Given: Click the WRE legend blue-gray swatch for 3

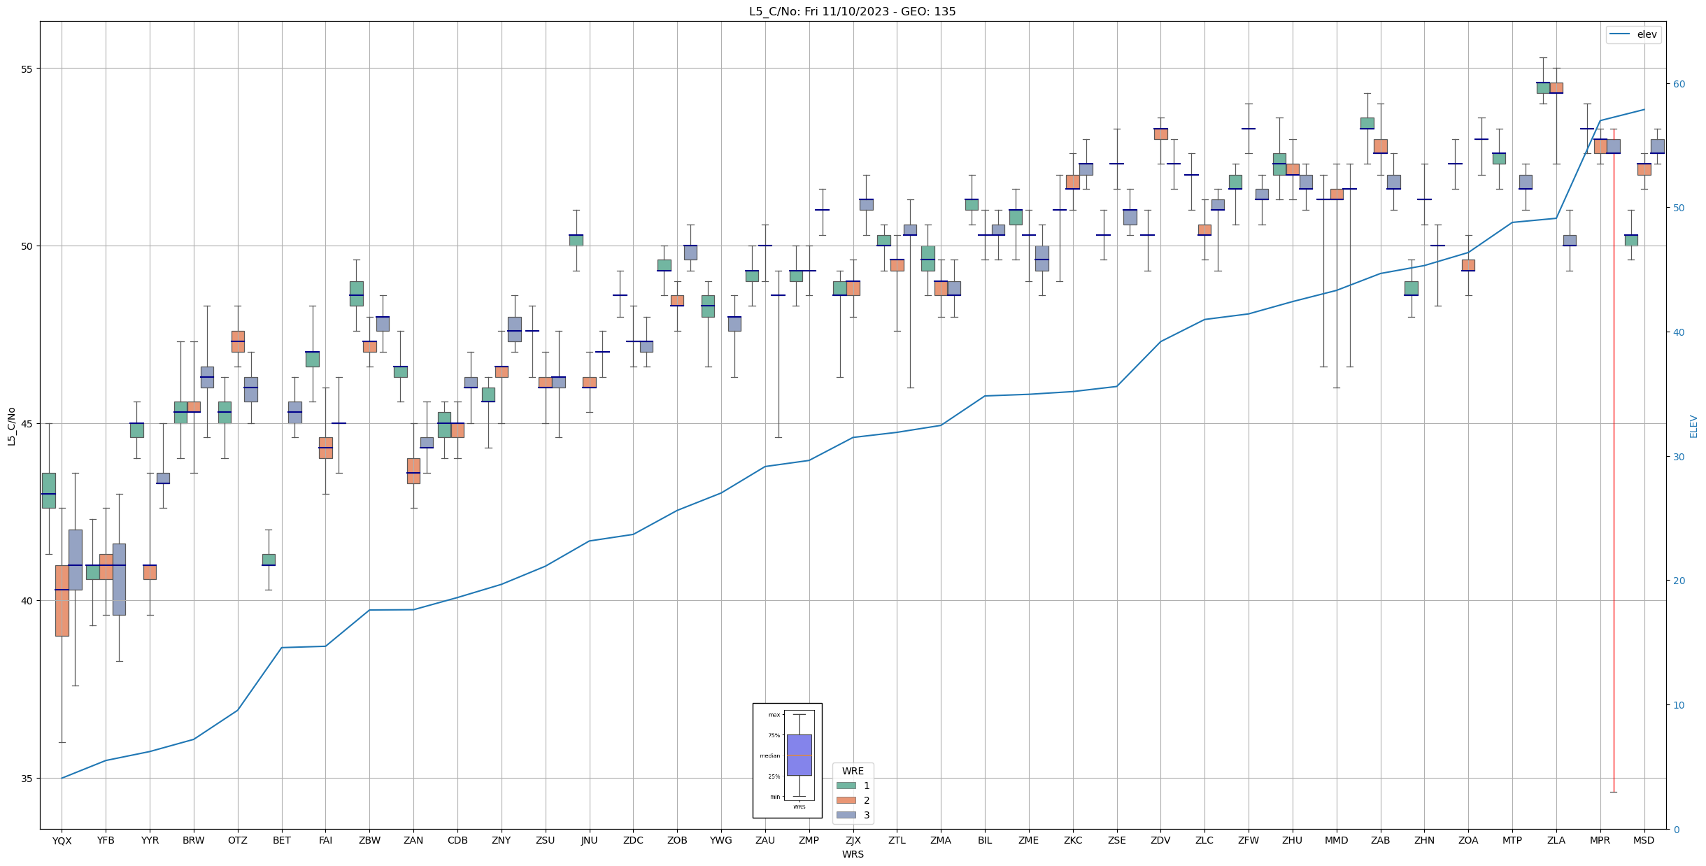Looking at the screenshot, I should click(846, 815).
